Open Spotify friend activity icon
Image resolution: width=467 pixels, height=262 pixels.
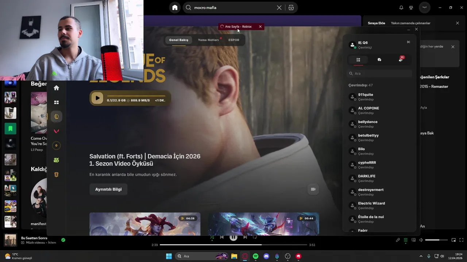tap(411, 8)
